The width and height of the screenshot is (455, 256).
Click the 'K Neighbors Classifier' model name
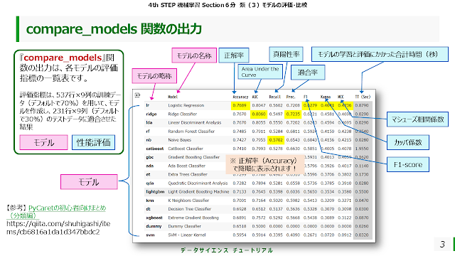pyautogui.click(x=188, y=201)
